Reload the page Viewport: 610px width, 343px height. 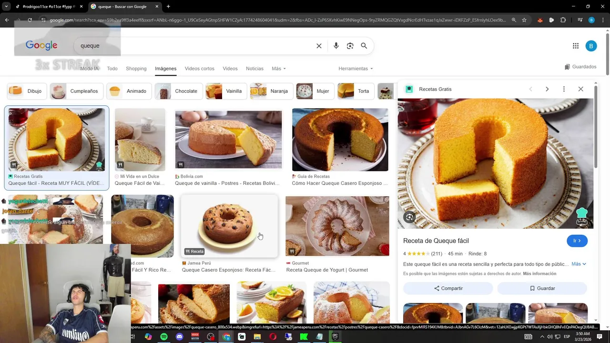click(x=30, y=20)
